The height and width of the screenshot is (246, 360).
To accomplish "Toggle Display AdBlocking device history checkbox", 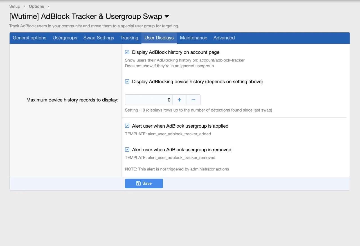I will click(127, 81).
